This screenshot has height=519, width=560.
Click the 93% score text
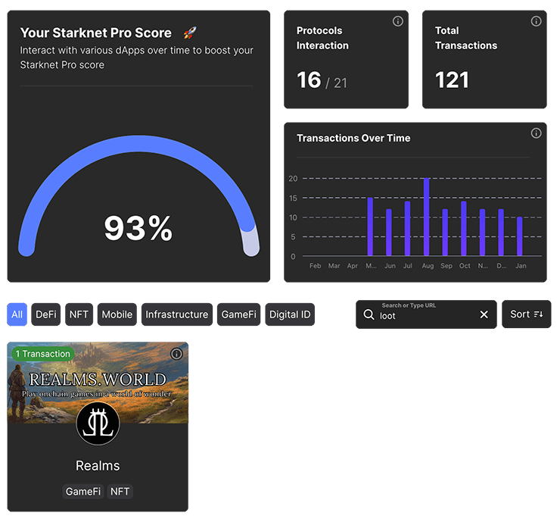point(138,228)
